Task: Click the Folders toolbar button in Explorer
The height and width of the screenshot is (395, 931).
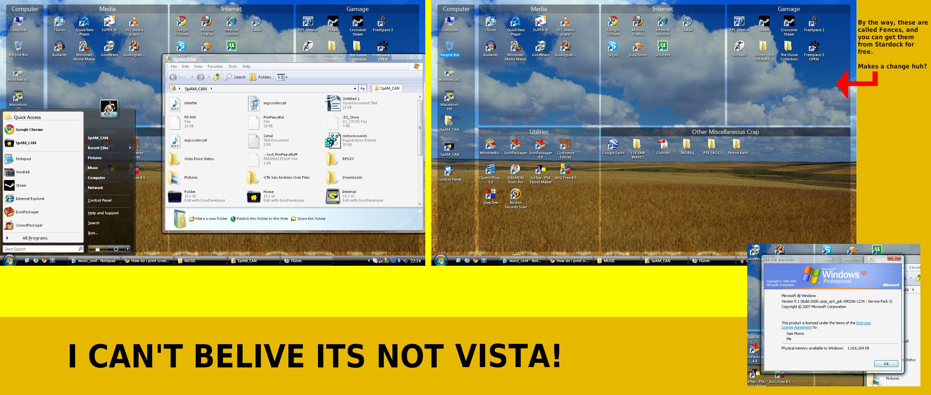Action: (260, 77)
